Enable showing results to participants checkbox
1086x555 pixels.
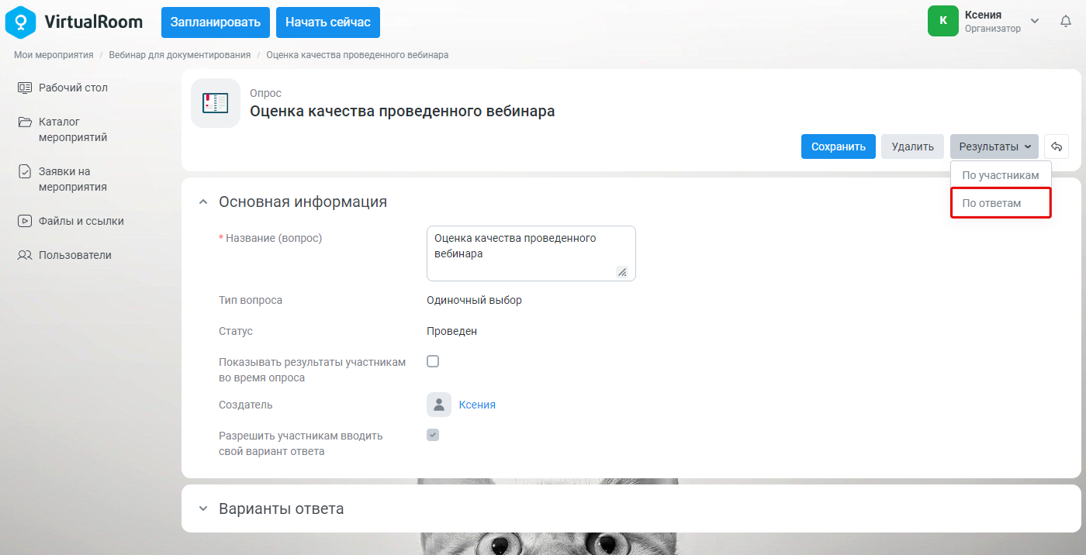click(433, 361)
